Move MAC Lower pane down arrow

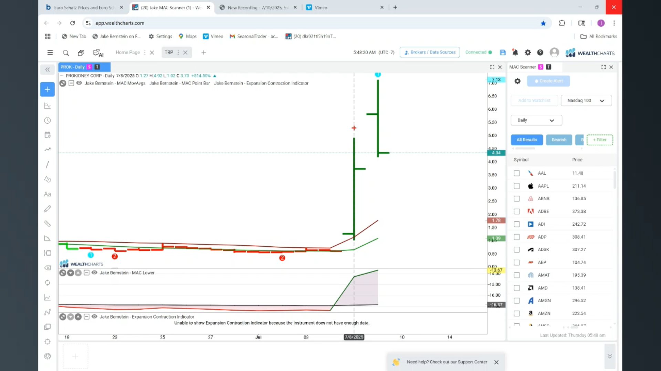(x=70, y=273)
